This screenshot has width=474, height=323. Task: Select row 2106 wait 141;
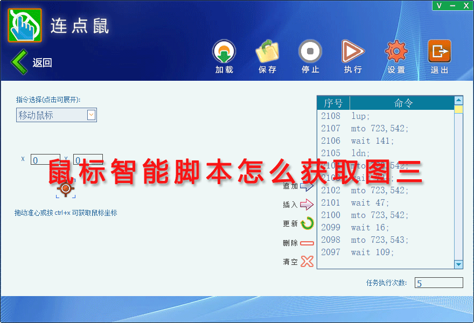pos(386,141)
